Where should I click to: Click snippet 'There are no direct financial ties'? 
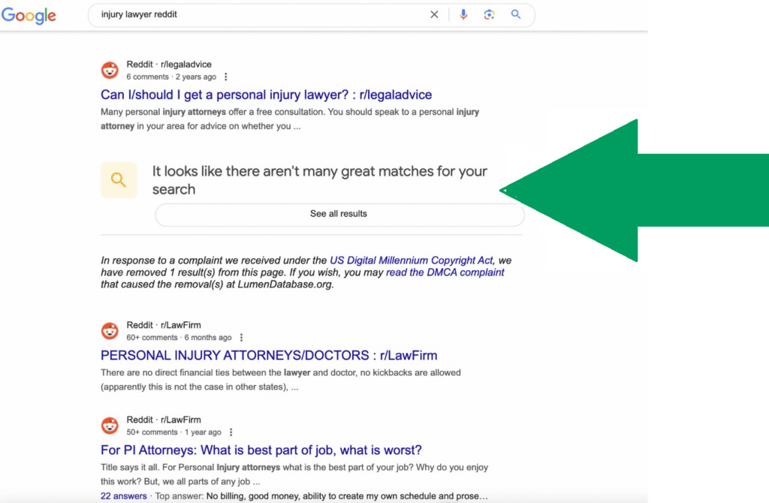pos(281,380)
